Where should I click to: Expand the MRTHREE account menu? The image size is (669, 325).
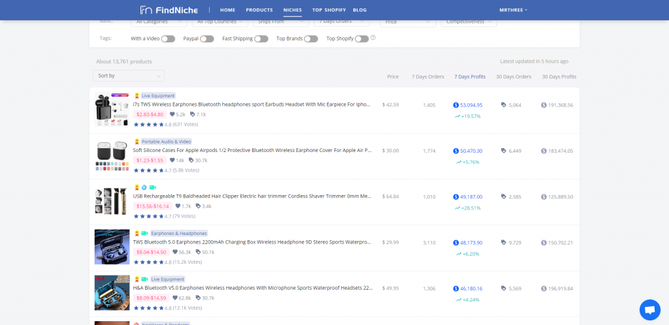click(x=514, y=10)
